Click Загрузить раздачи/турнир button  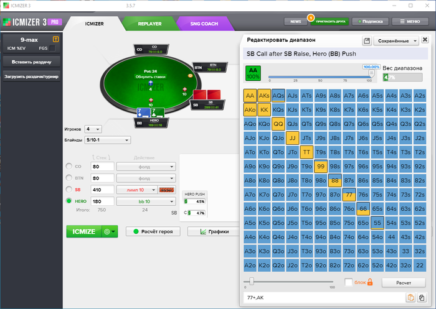[31, 76]
